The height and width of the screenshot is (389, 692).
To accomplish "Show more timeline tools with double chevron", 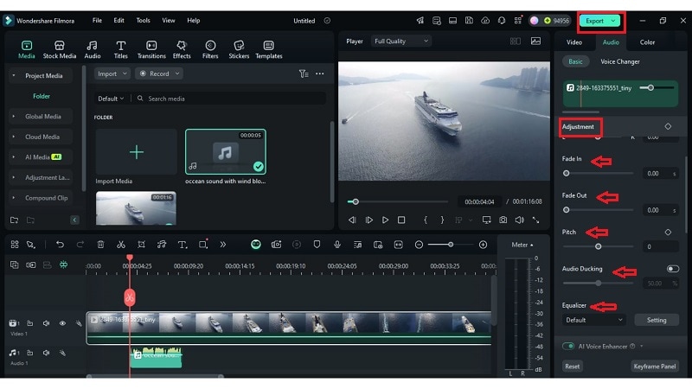I will click(223, 245).
